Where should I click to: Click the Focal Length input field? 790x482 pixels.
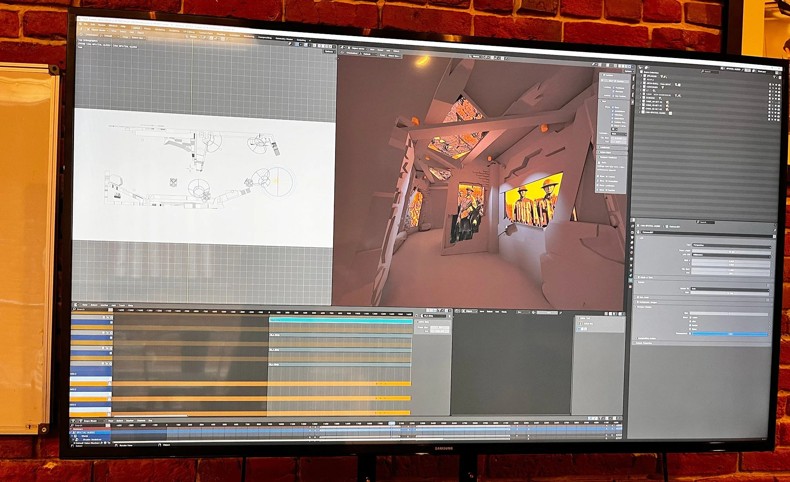pos(731,252)
